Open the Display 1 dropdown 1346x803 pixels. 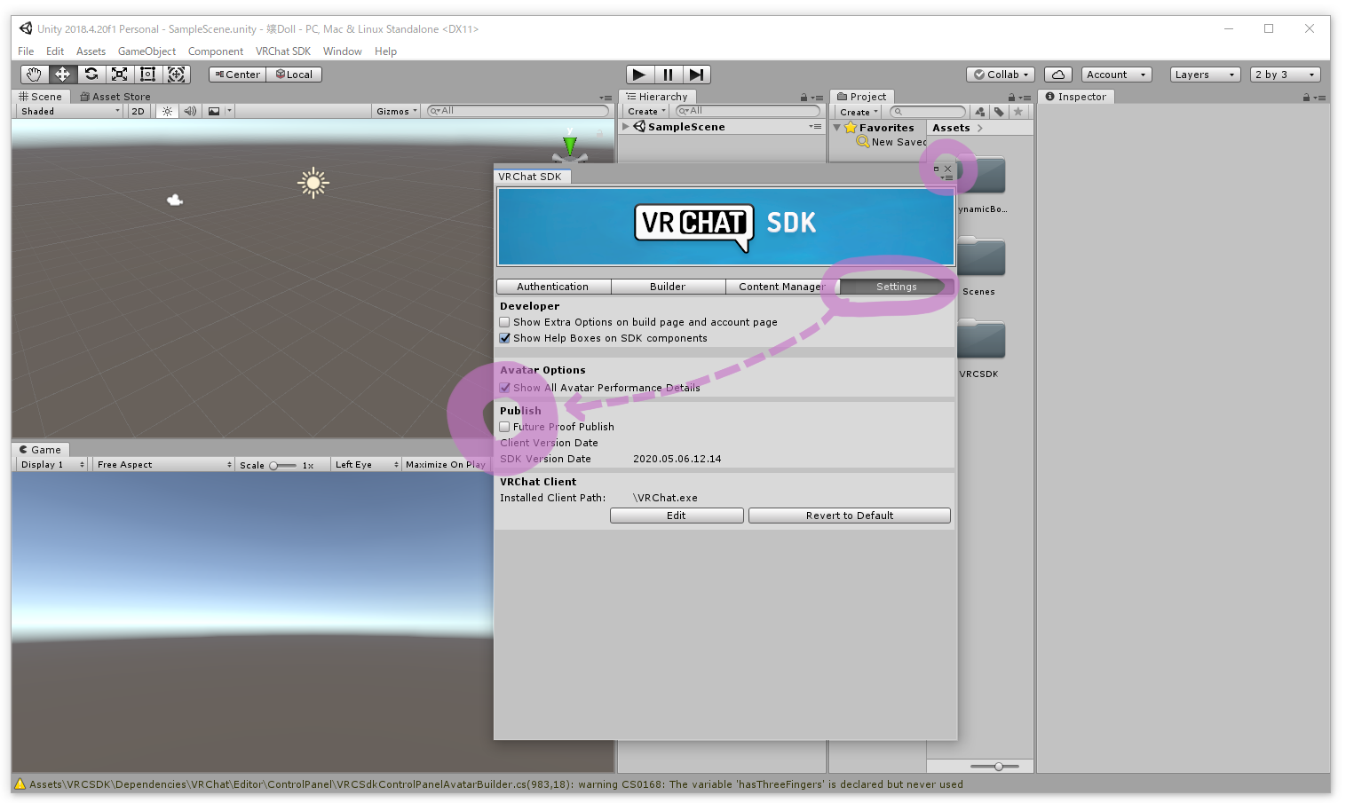click(52, 465)
